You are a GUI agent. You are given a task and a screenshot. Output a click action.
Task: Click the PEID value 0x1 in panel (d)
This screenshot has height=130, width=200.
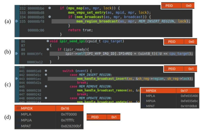pos(114,117)
